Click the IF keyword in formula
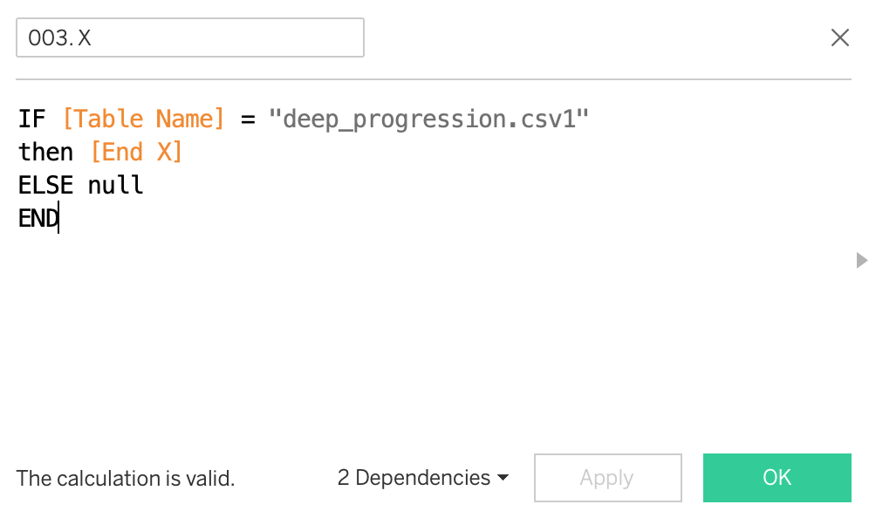The width and height of the screenshot is (869, 518). tap(32, 119)
